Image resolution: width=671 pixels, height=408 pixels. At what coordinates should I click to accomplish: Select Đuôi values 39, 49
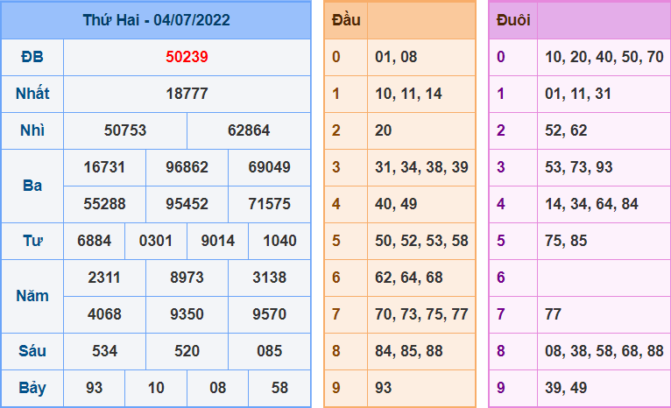coord(566,388)
